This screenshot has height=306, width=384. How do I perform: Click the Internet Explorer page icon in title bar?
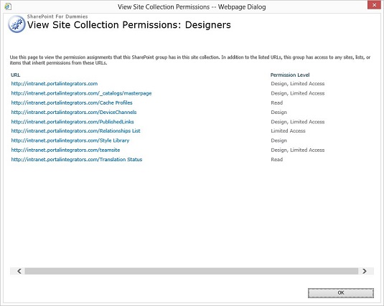pyautogui.click(x=8, y=6)
